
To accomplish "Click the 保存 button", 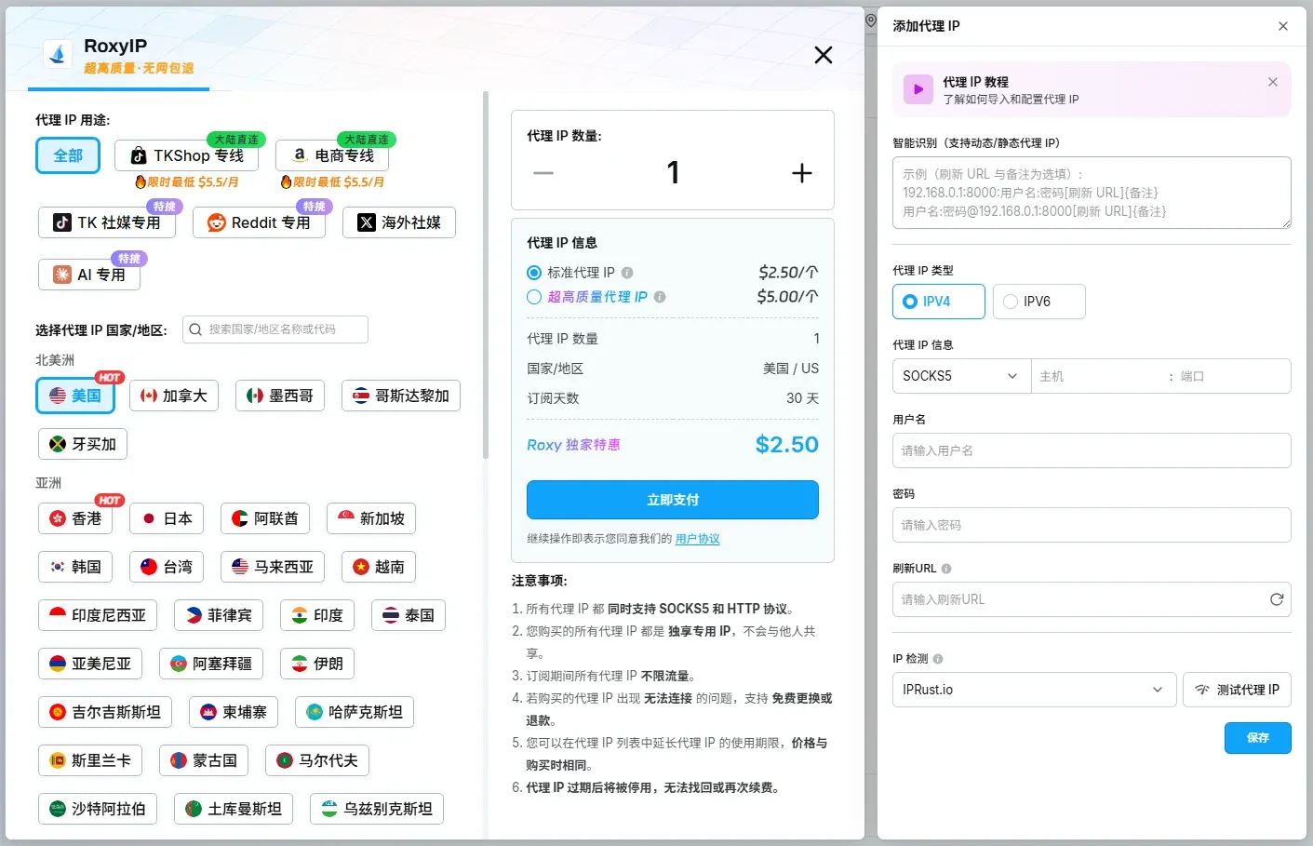I will coord(1257,738).
